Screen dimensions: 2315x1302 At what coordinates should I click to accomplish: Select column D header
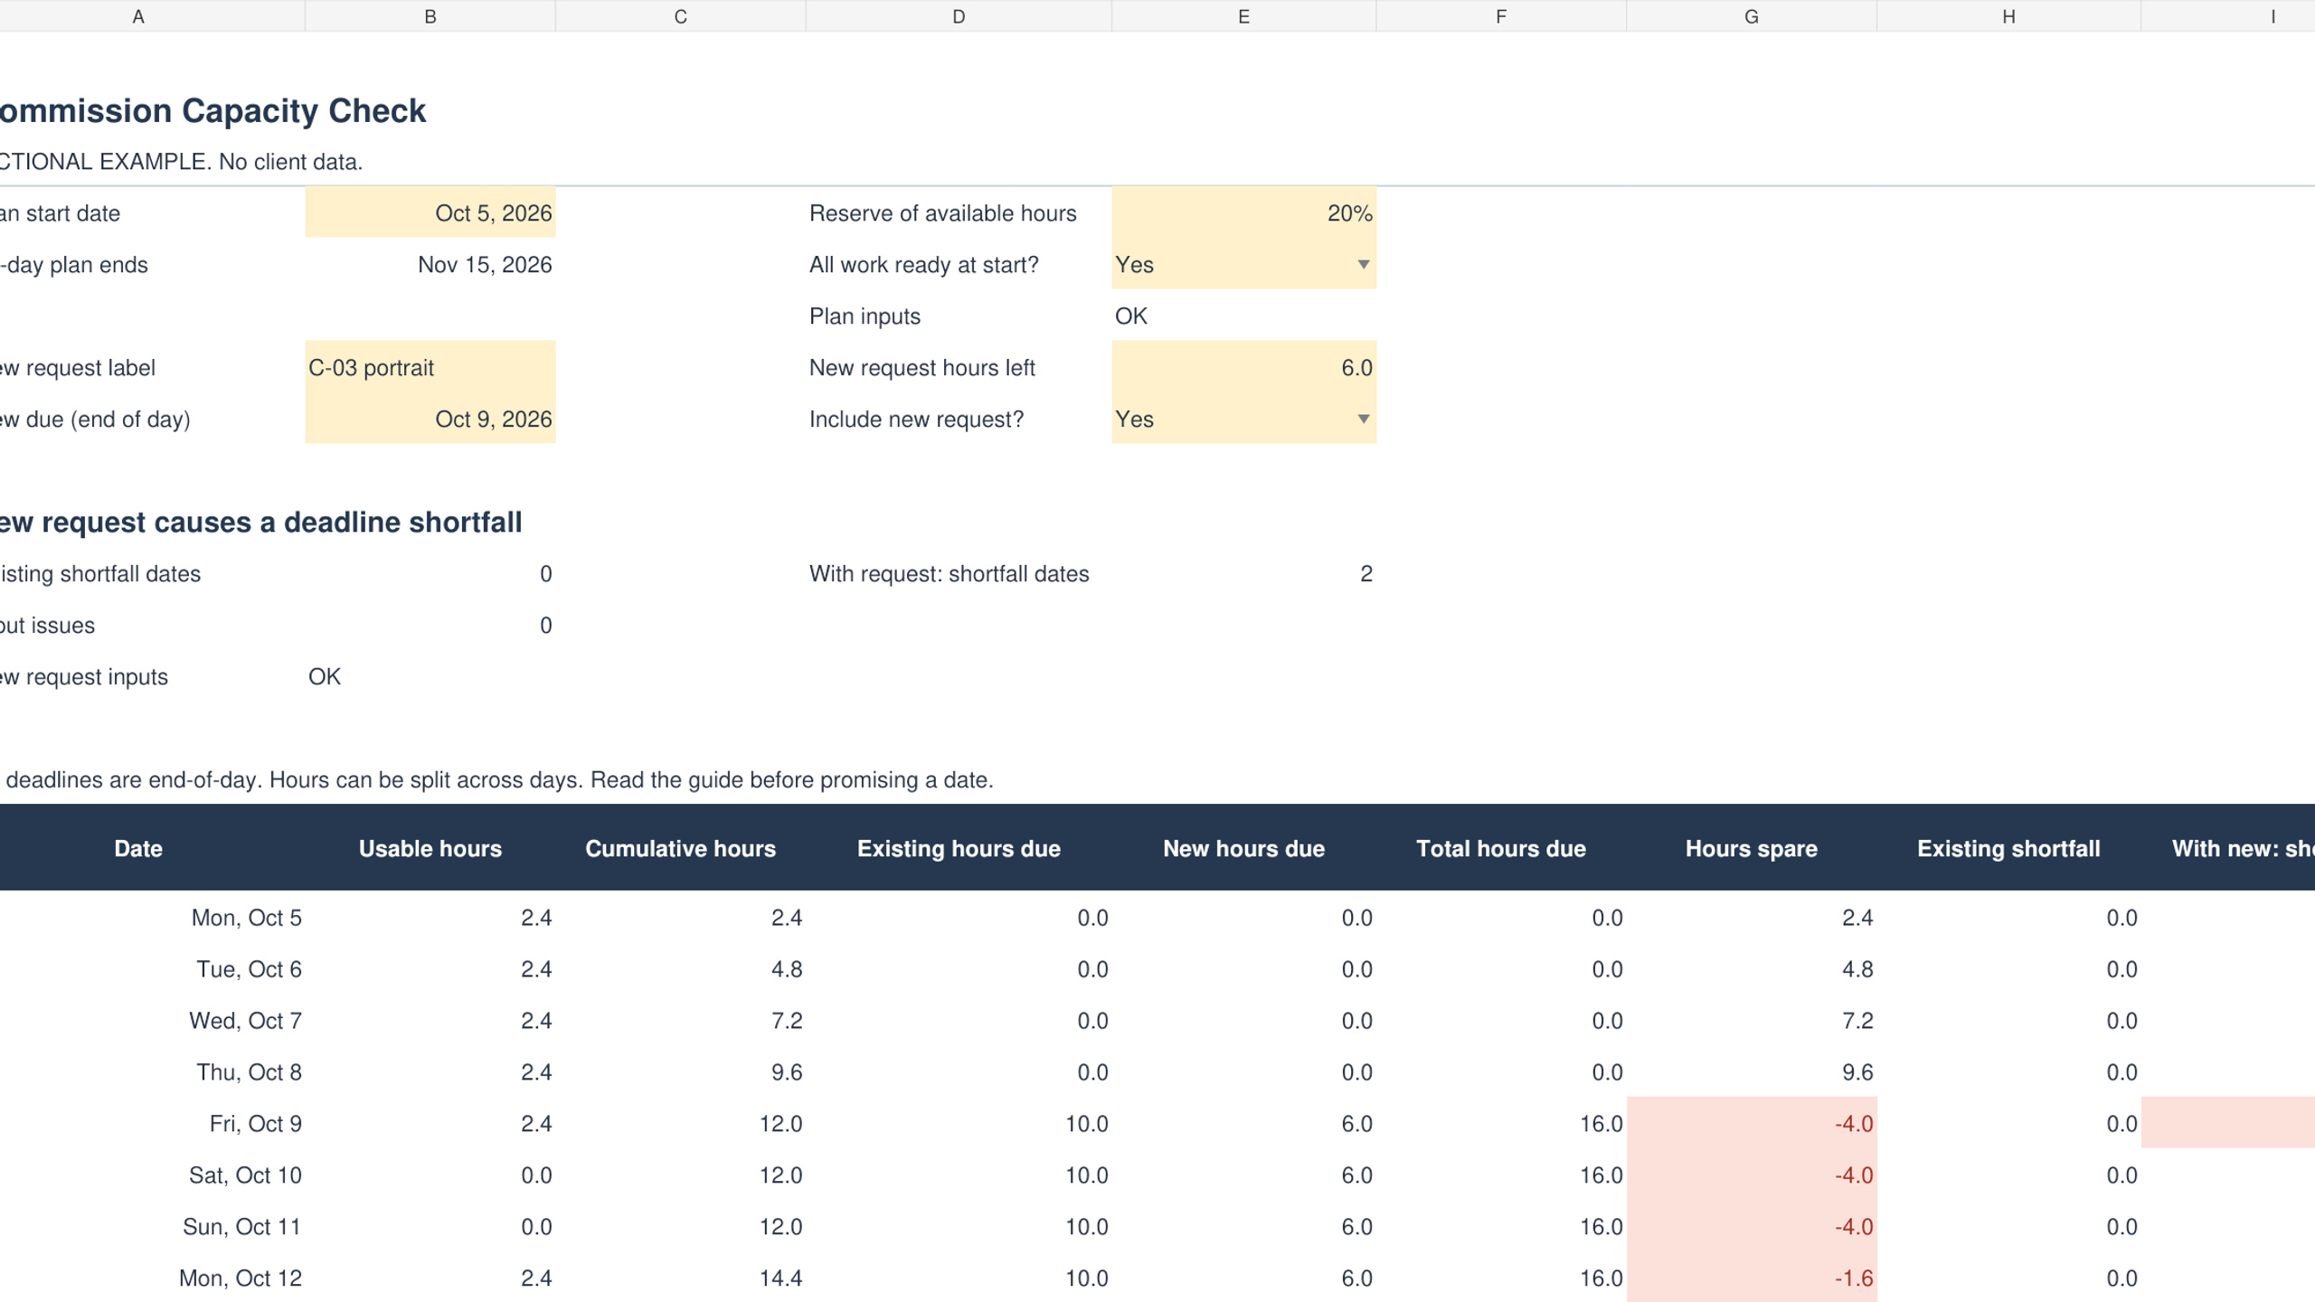point(959,16)
